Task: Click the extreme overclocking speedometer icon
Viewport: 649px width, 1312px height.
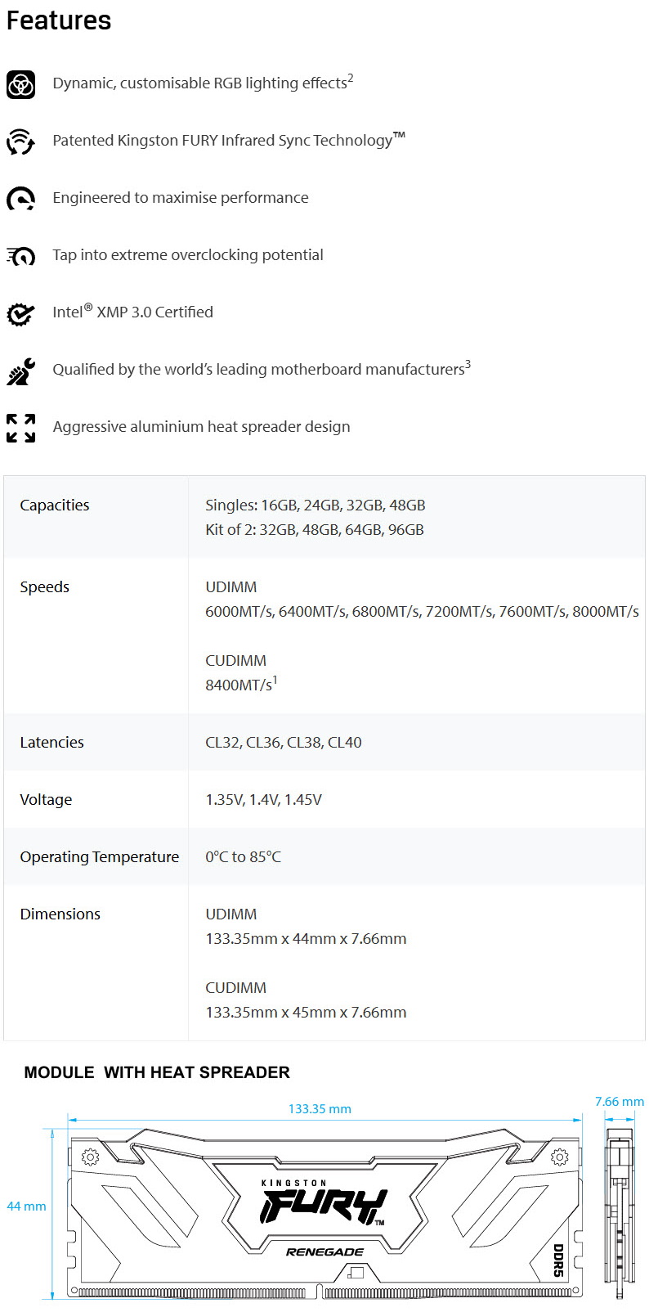Action: [20, 256]
